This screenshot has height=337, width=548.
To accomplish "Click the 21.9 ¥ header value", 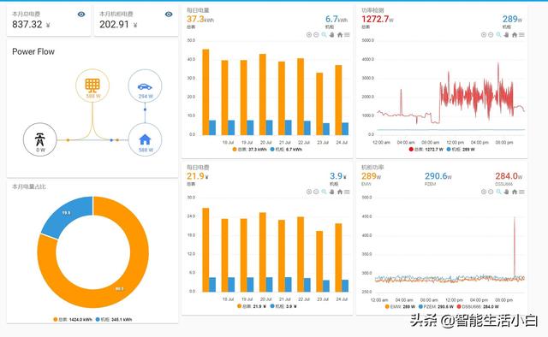I will coord(198,176).
